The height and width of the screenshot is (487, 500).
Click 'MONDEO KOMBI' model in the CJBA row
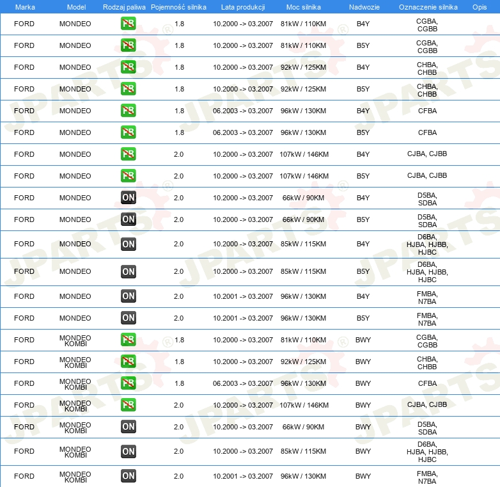point(75,406)
